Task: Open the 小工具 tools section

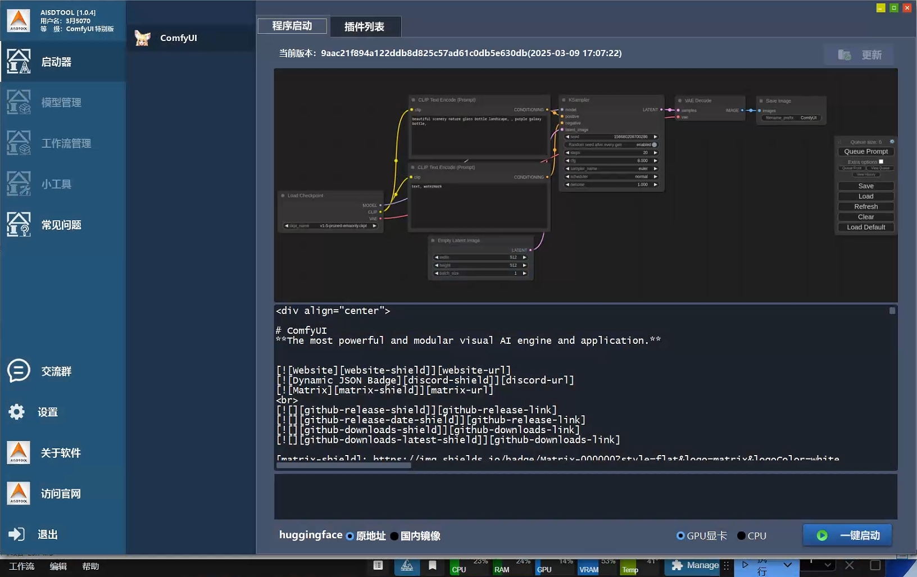Action: click(63, 184)
